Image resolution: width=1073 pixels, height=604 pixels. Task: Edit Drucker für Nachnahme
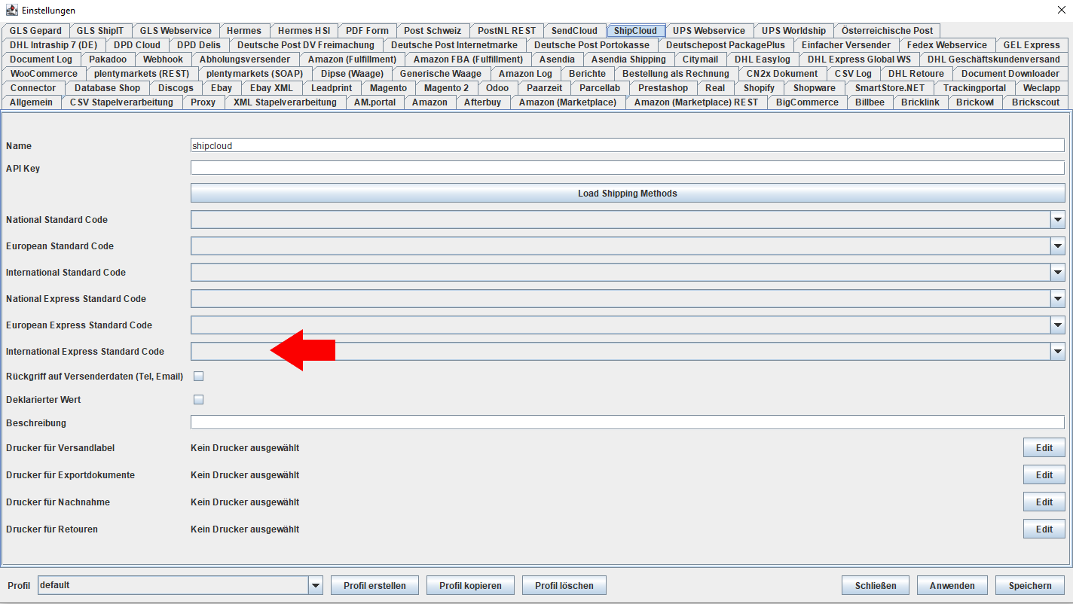(1044, 502)
